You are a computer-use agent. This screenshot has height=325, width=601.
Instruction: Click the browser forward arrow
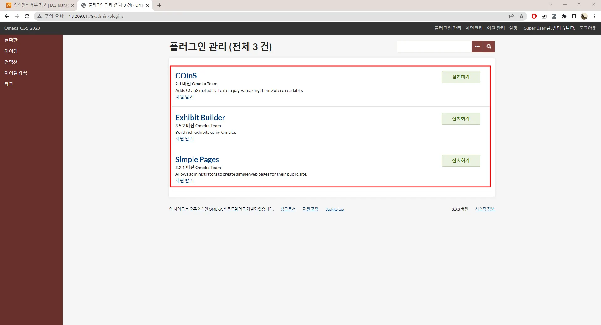coord(17,16)
